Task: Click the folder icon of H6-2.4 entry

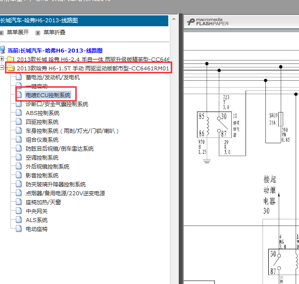Action: [11, 59]
